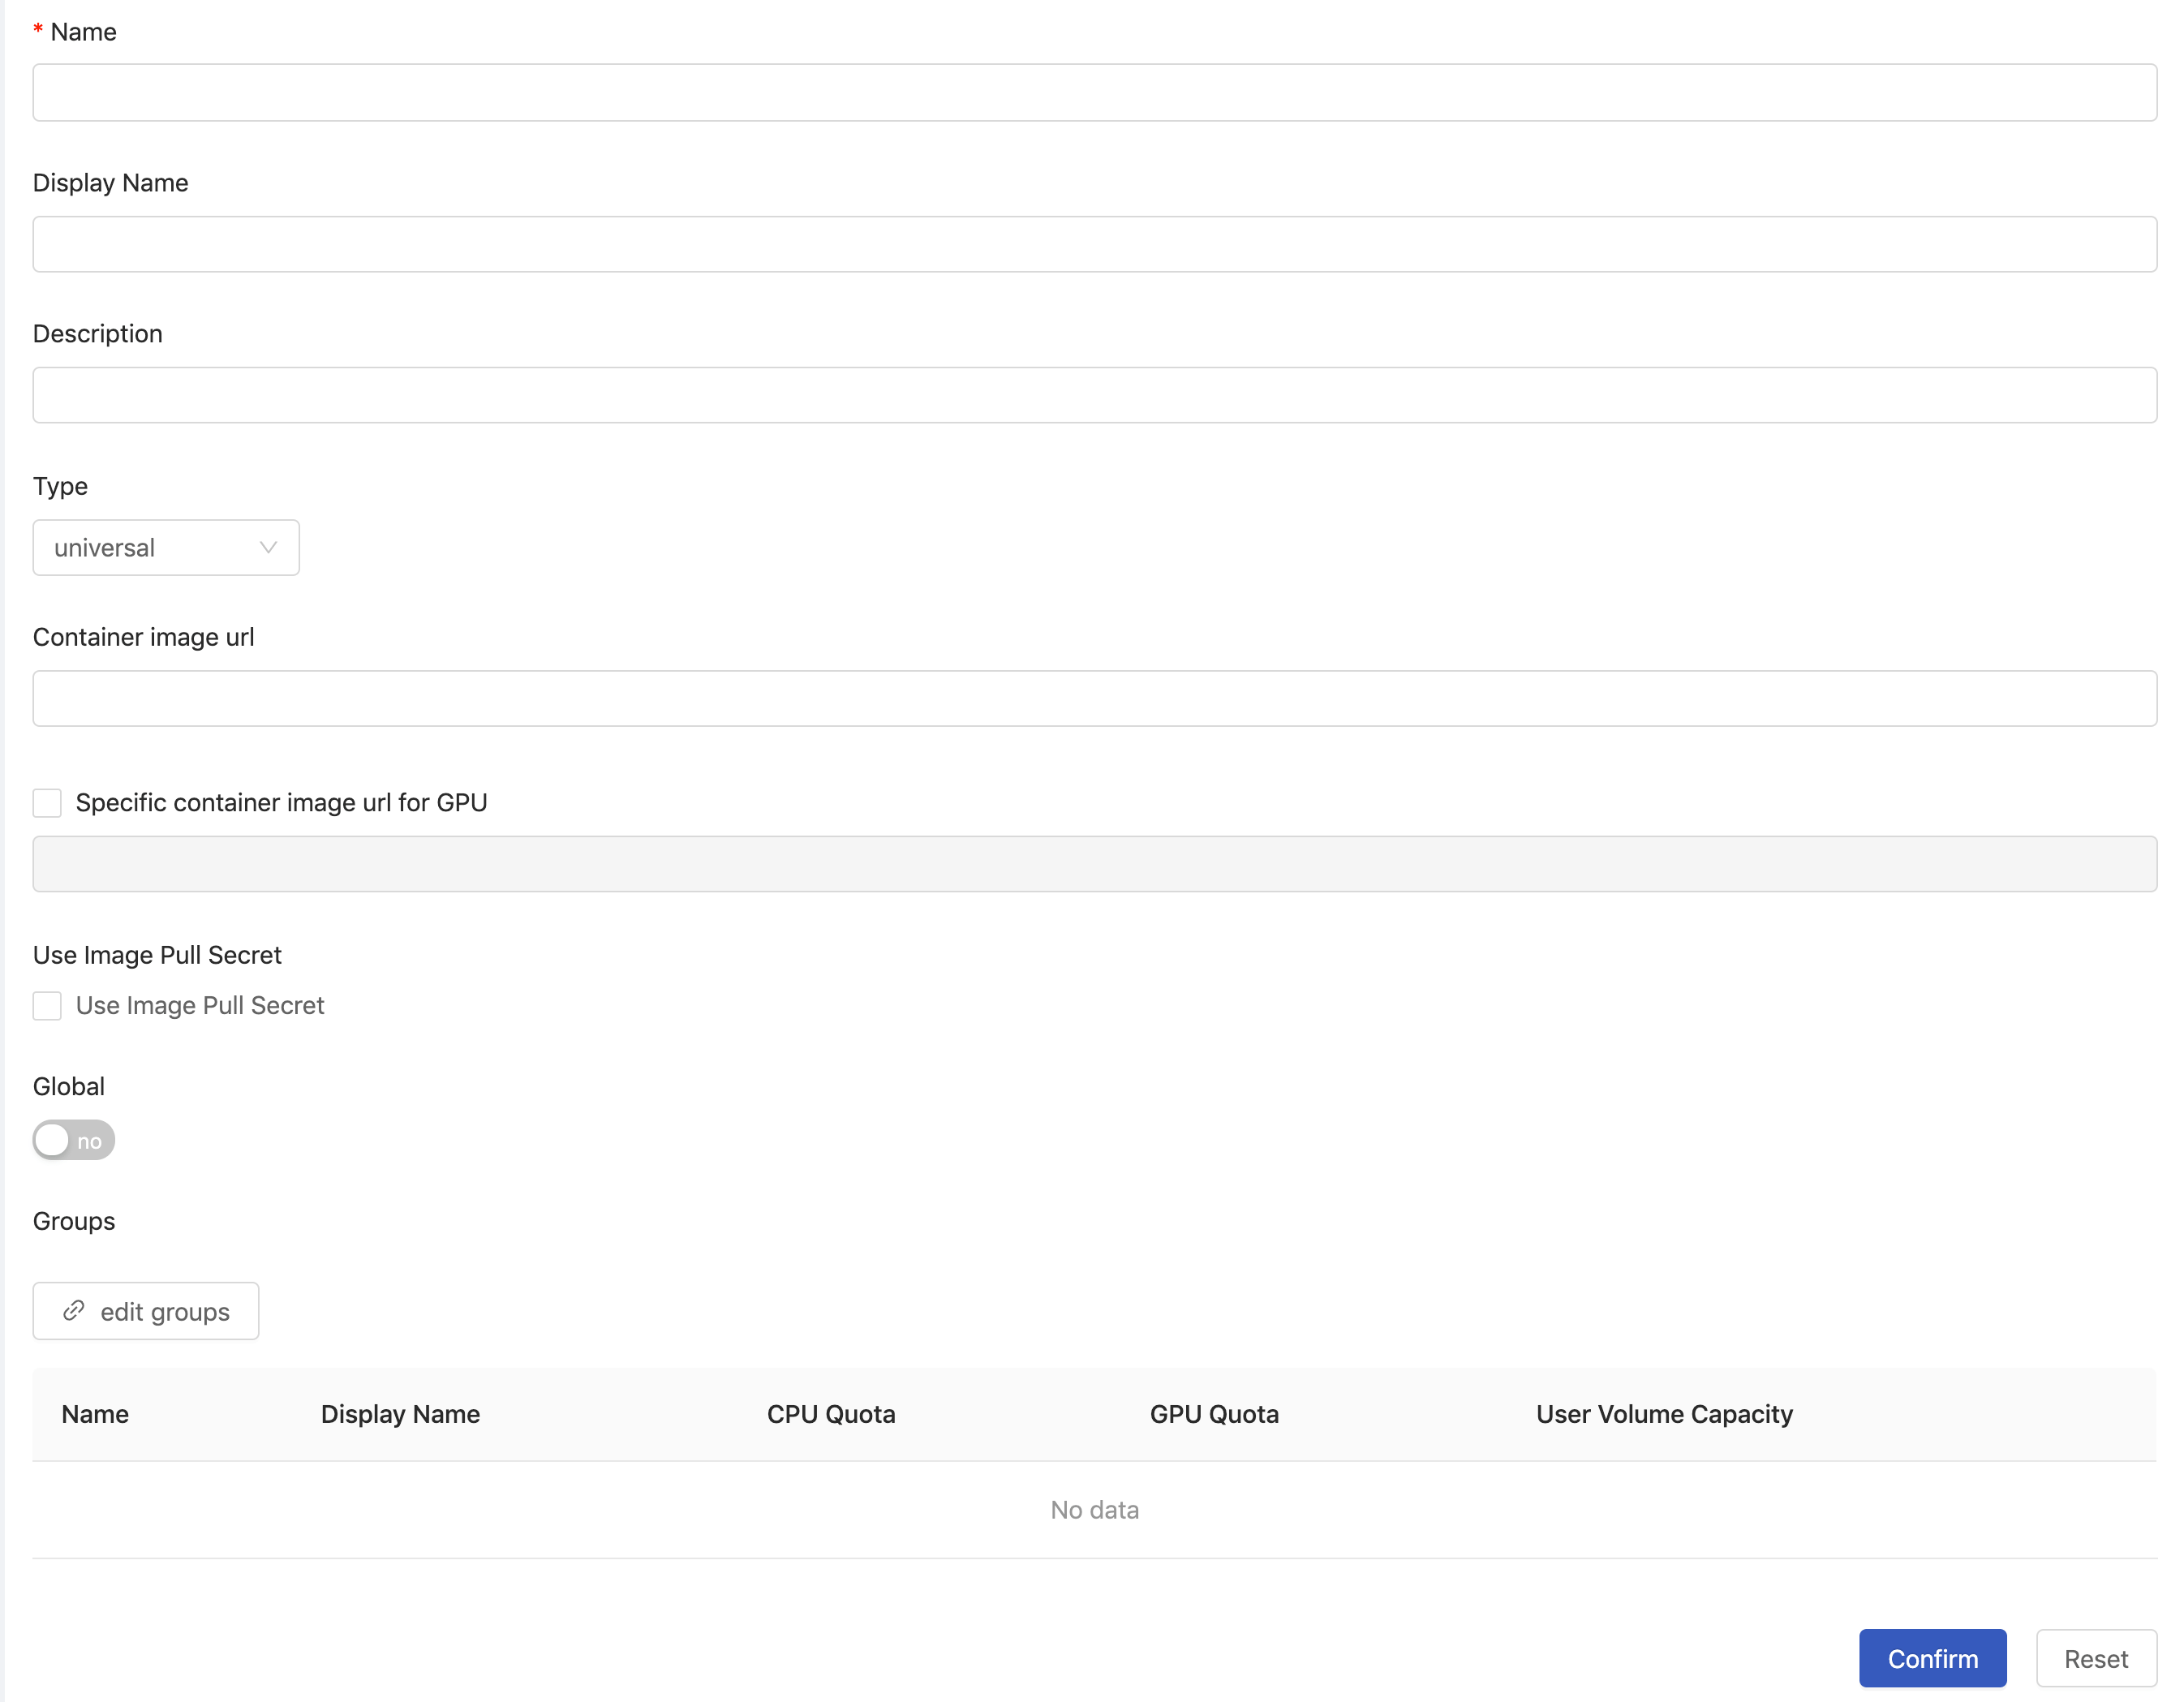2184x1702 pixels.
Task: Click the link icon in edit groups
Action: [x=74, y=1311]
